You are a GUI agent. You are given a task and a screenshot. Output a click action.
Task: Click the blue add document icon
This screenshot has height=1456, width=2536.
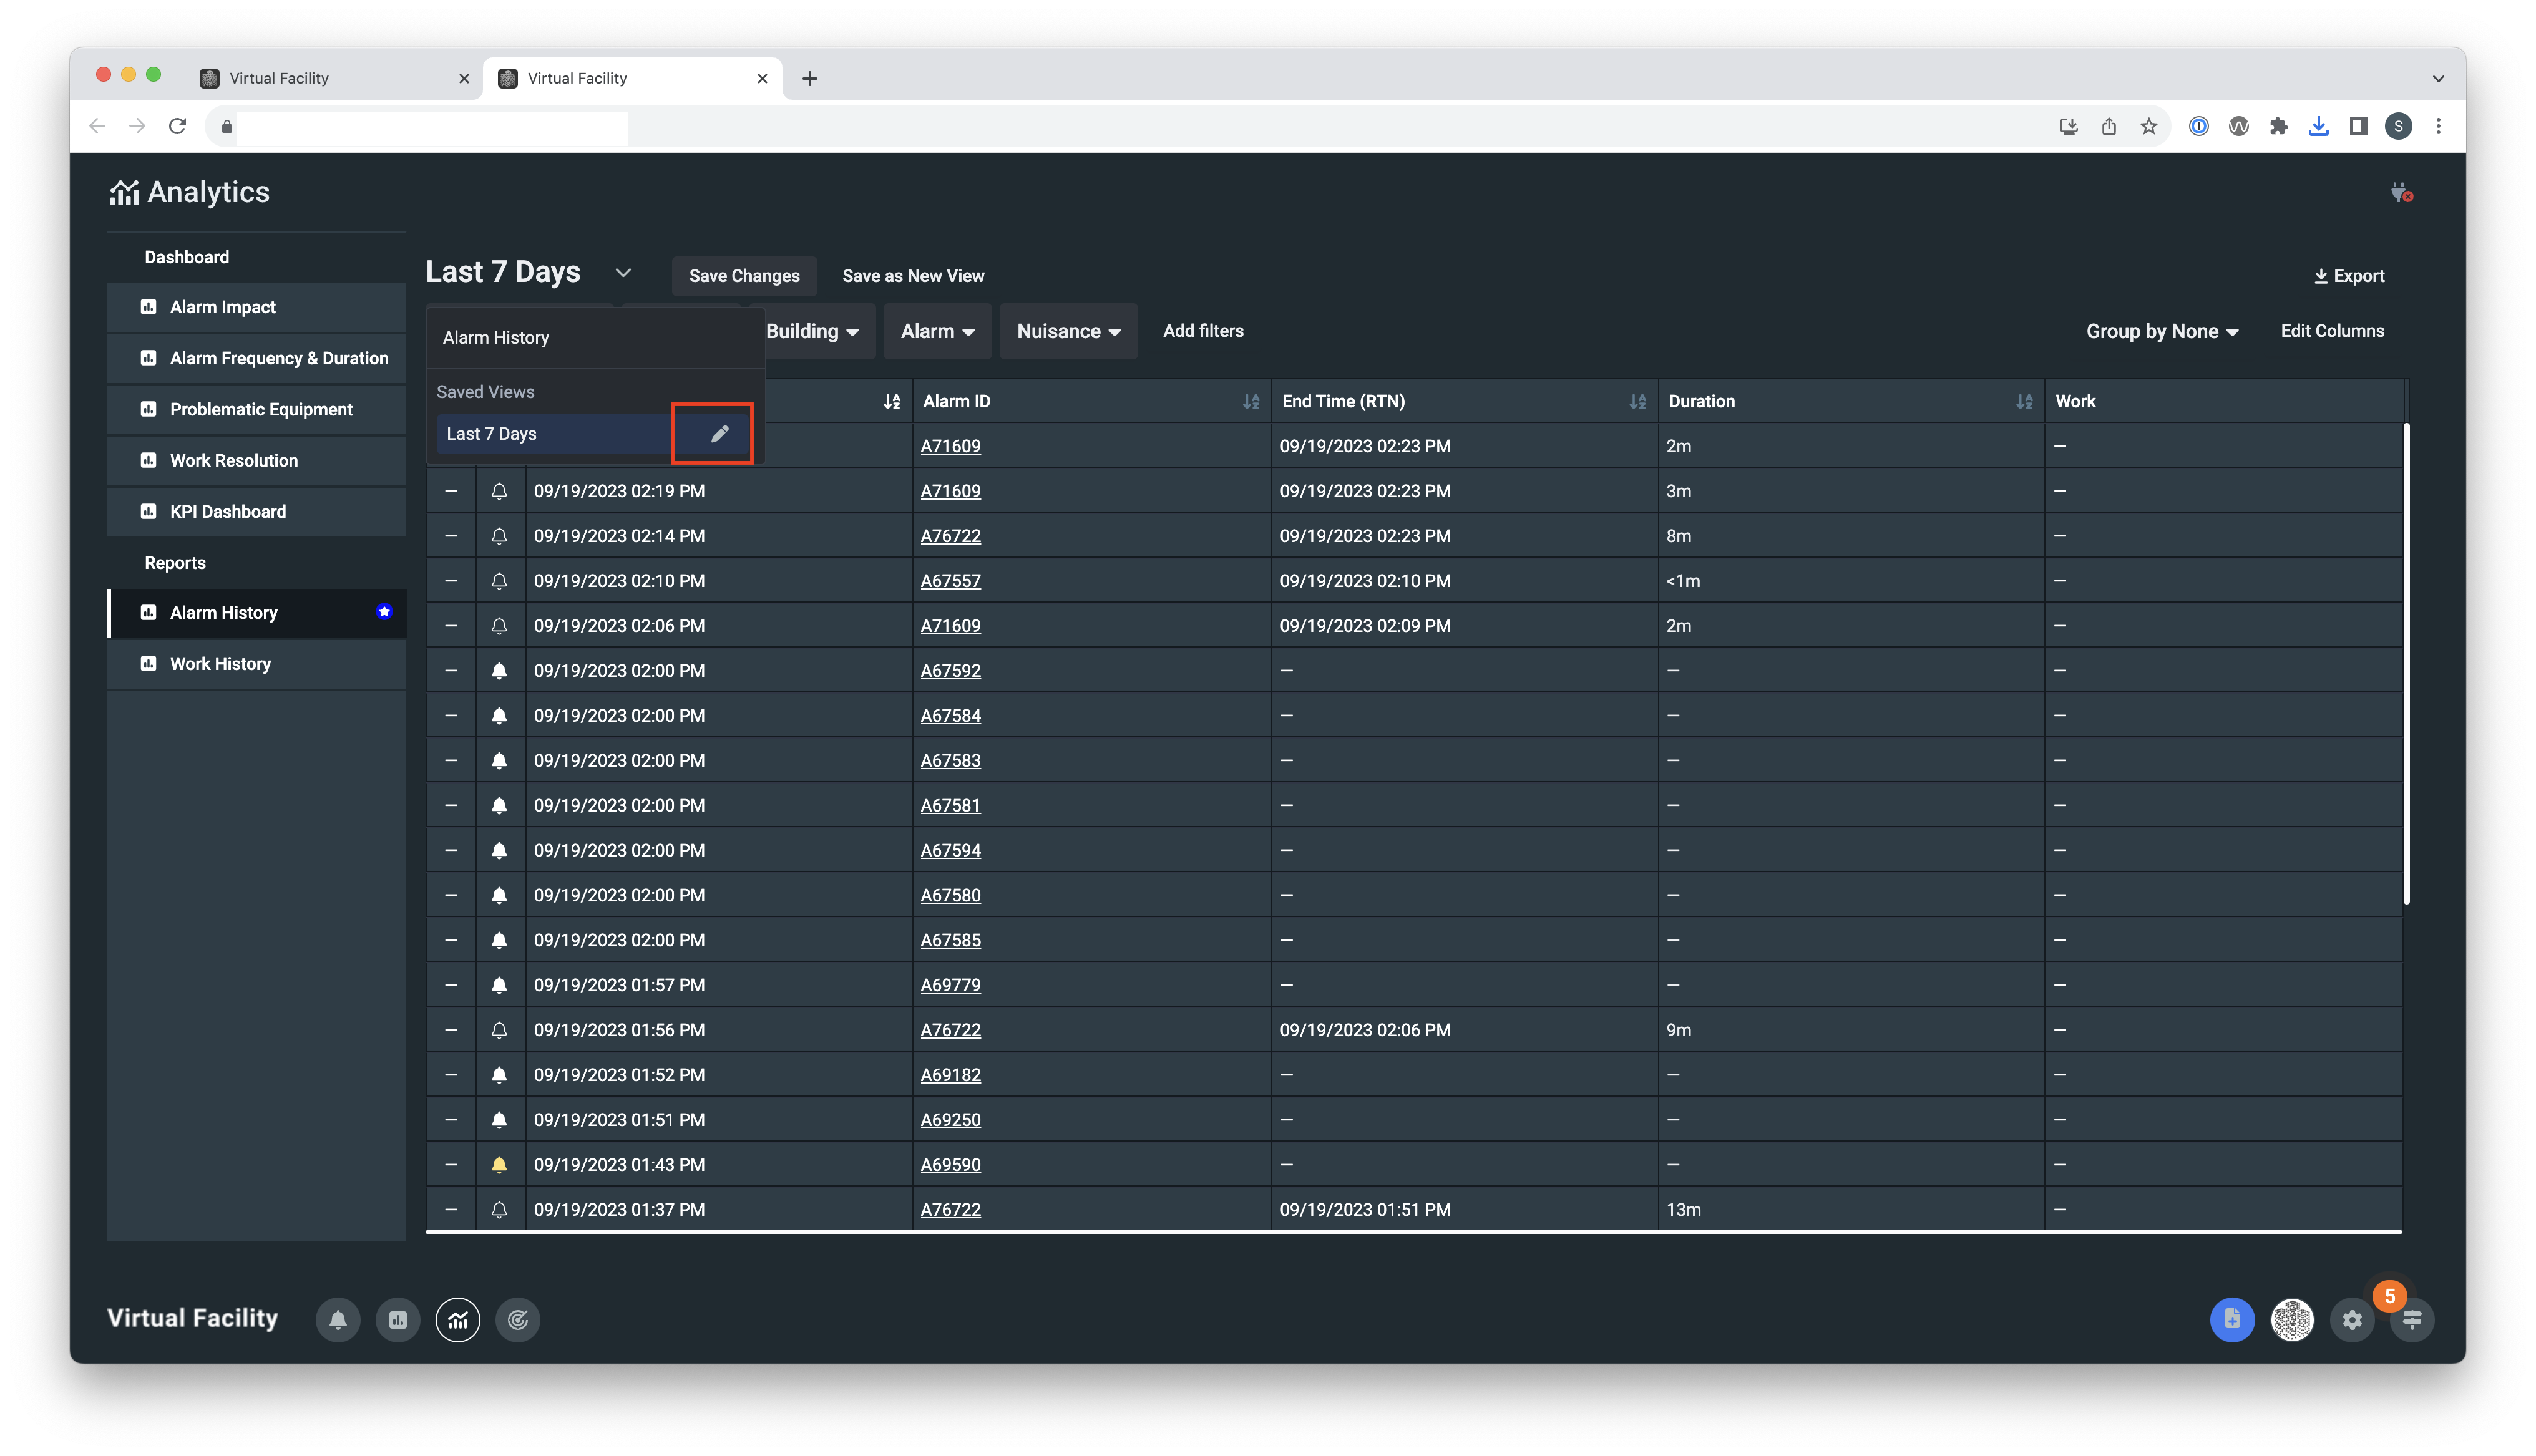2232,1320
